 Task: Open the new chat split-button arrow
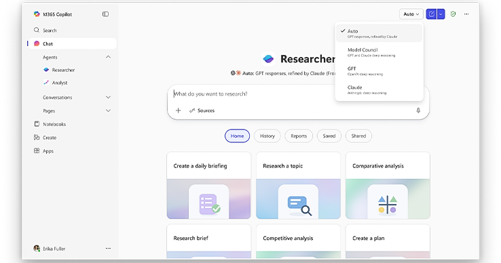[x=441, y=14]
